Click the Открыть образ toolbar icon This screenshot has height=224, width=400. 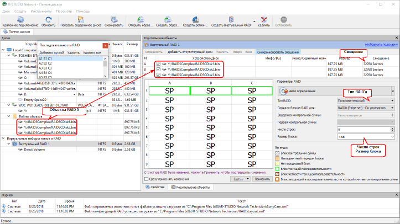tap(141, 19)
